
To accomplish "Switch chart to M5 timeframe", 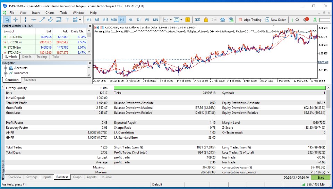I will tap(97, 20).
